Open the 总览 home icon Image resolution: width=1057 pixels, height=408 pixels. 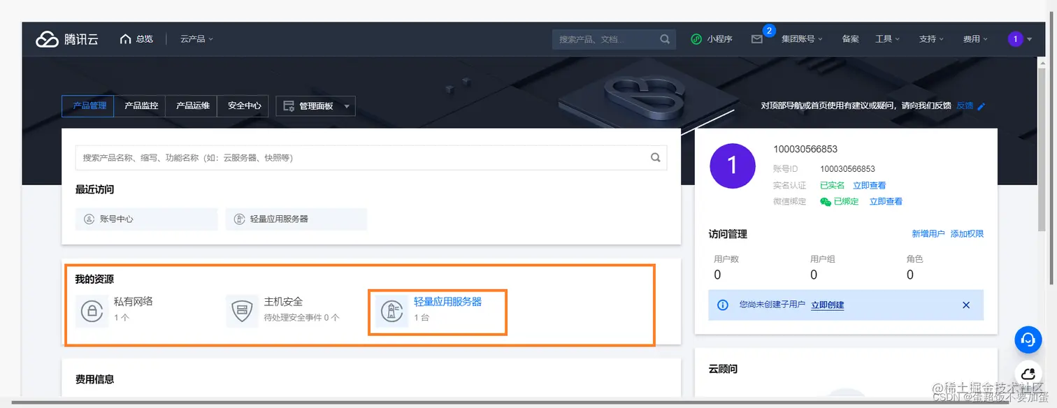[126, 39]
